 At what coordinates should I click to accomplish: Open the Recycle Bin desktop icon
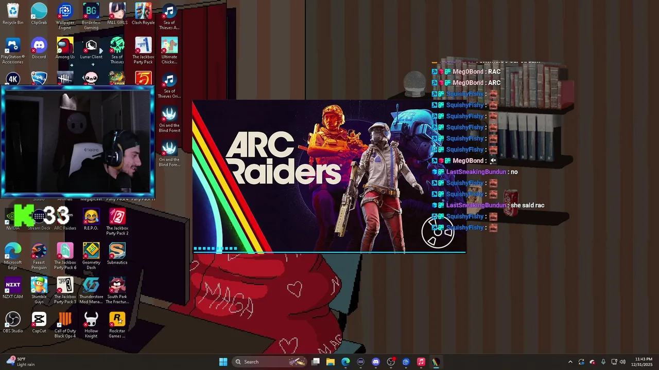click(13, 14)
